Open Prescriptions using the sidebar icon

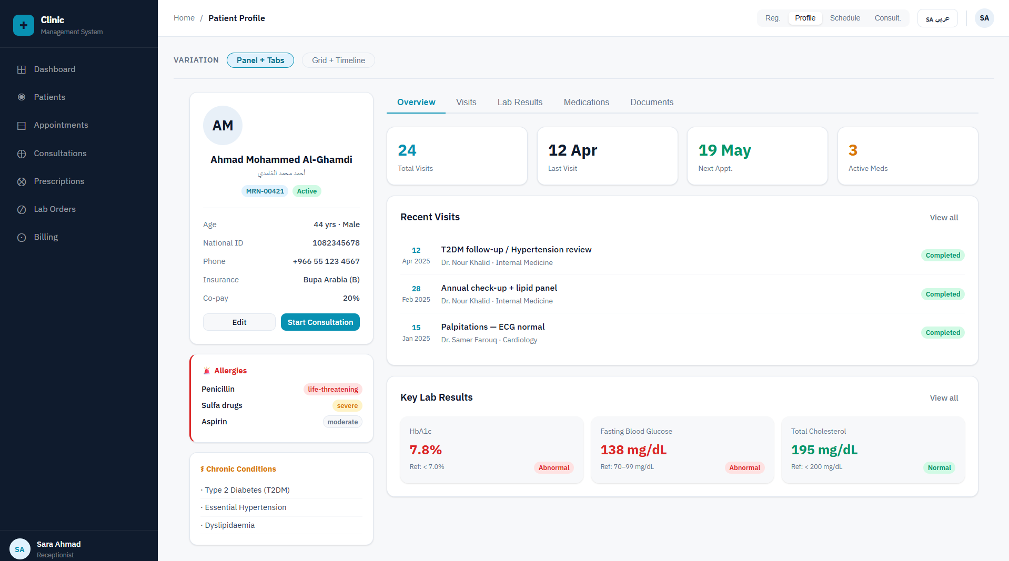pos(22,181)
